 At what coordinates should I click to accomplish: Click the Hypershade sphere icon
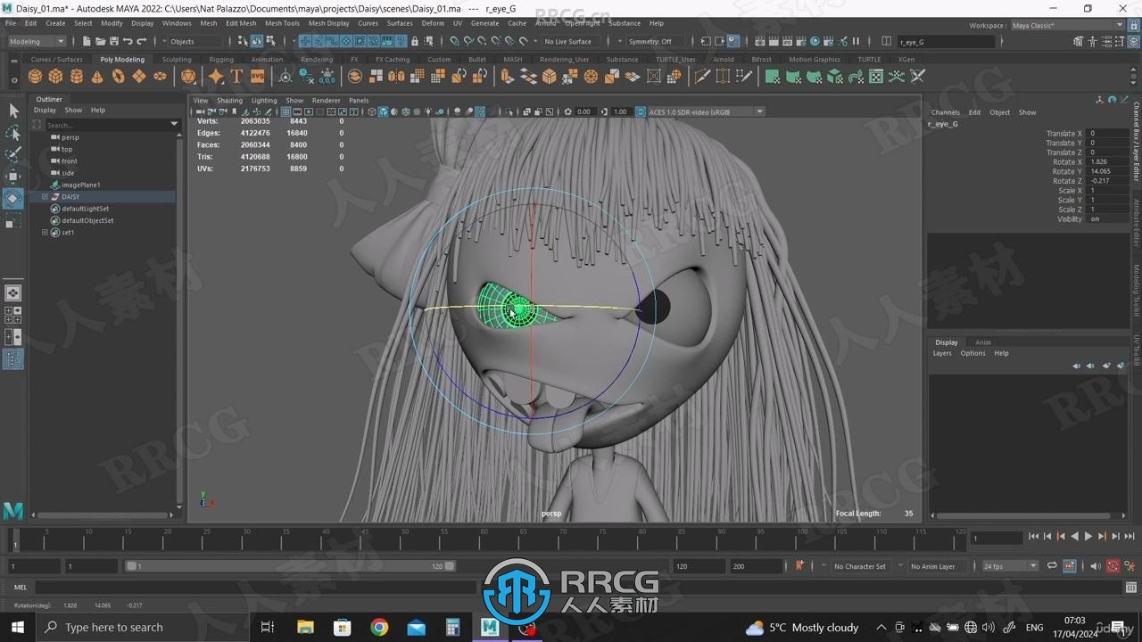[815, 41]
